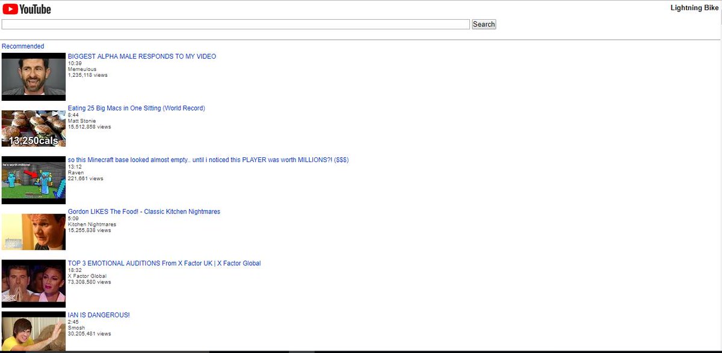The height and width of the screenshot is (353, 722).
Task: Open IAN IS DANGEROUS! video title
Action: (x=99, y=315)
